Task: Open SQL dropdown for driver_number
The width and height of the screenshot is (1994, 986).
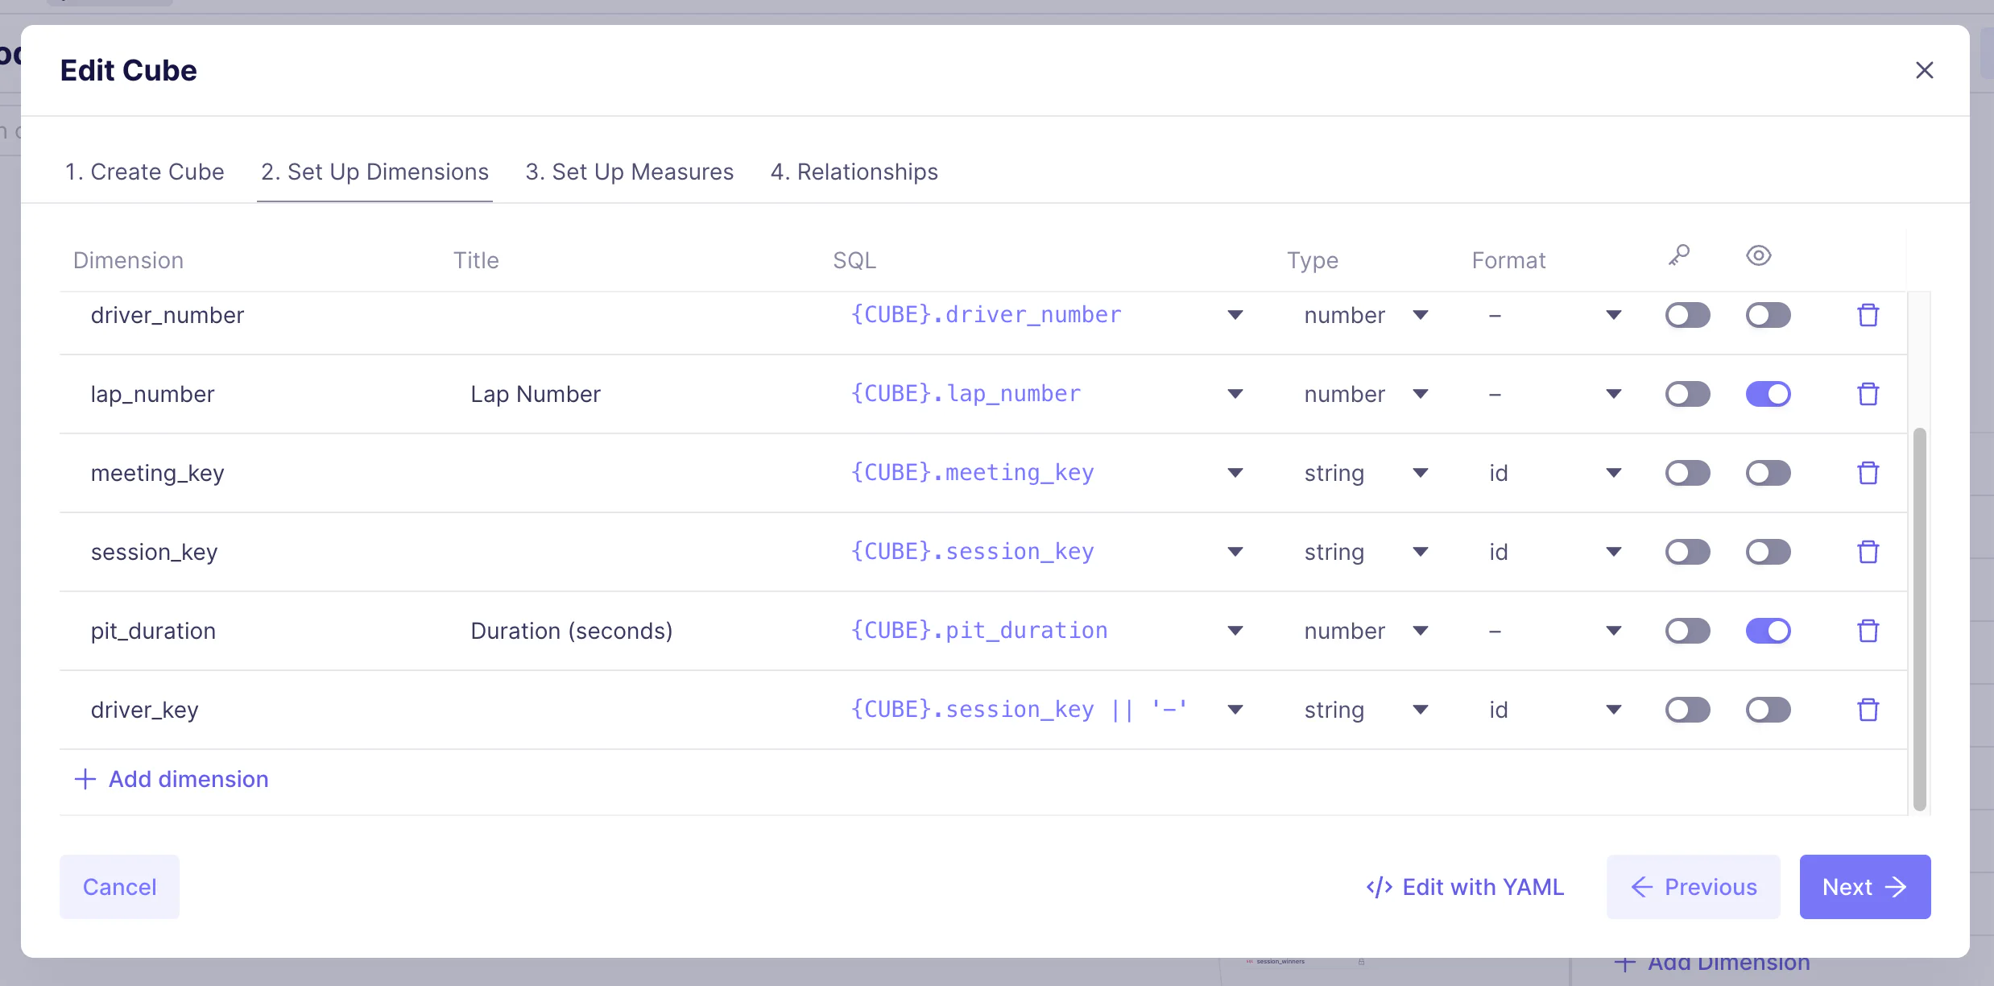Action: coord(1235,315)
